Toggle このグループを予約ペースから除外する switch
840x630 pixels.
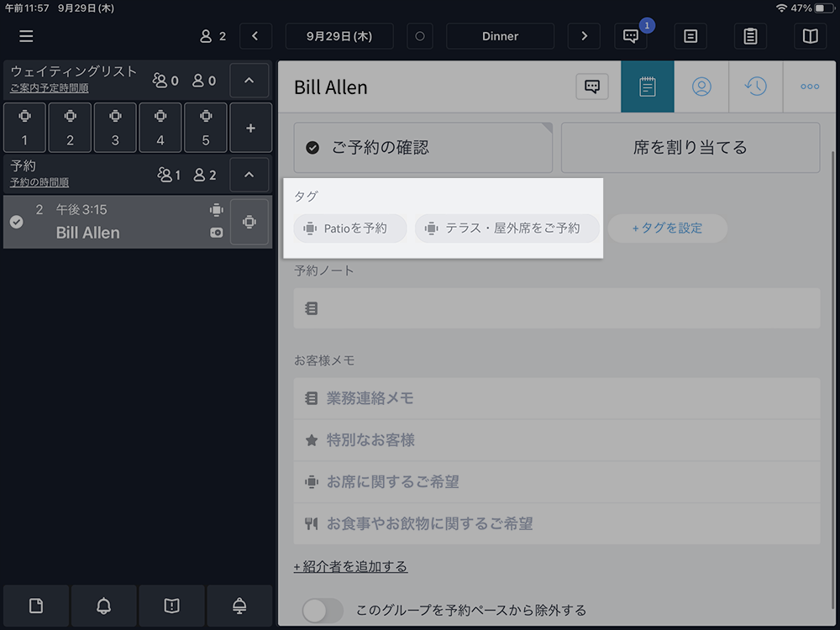pos(323,610)
